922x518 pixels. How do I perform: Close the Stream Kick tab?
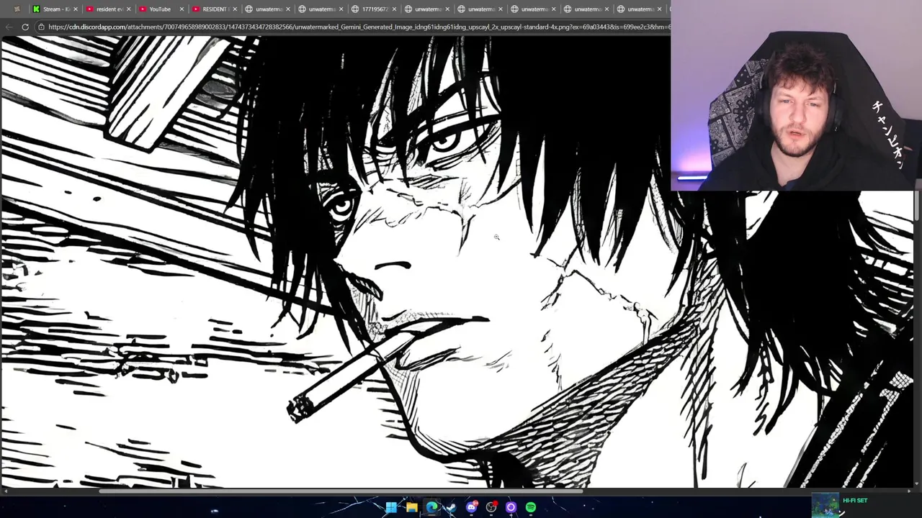coord(75,9)
